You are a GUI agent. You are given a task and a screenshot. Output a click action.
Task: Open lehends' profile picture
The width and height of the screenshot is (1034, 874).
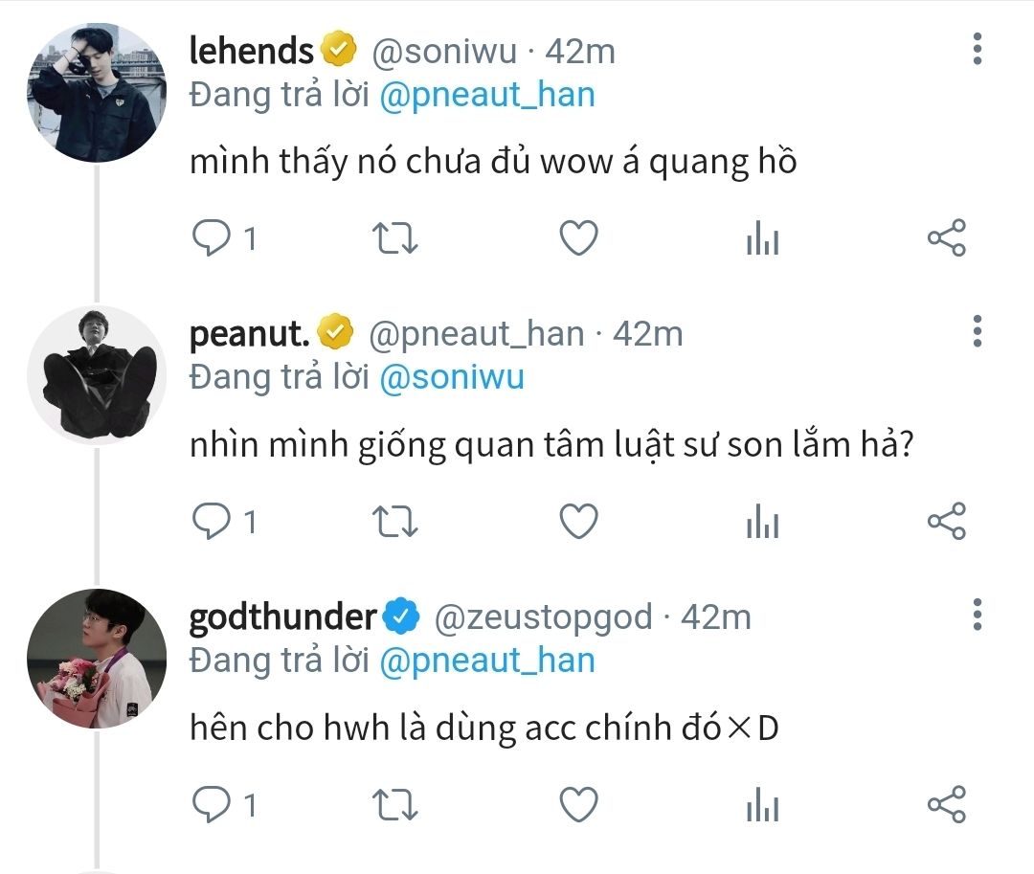tap(97, 93)
